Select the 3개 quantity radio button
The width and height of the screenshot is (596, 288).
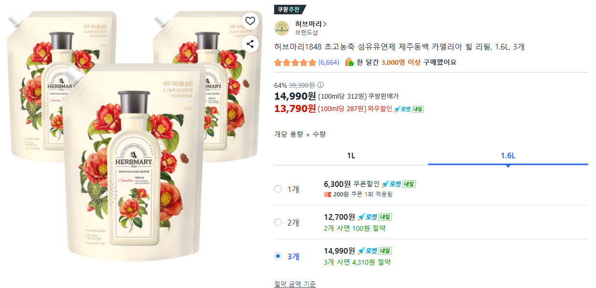point(278,256)
